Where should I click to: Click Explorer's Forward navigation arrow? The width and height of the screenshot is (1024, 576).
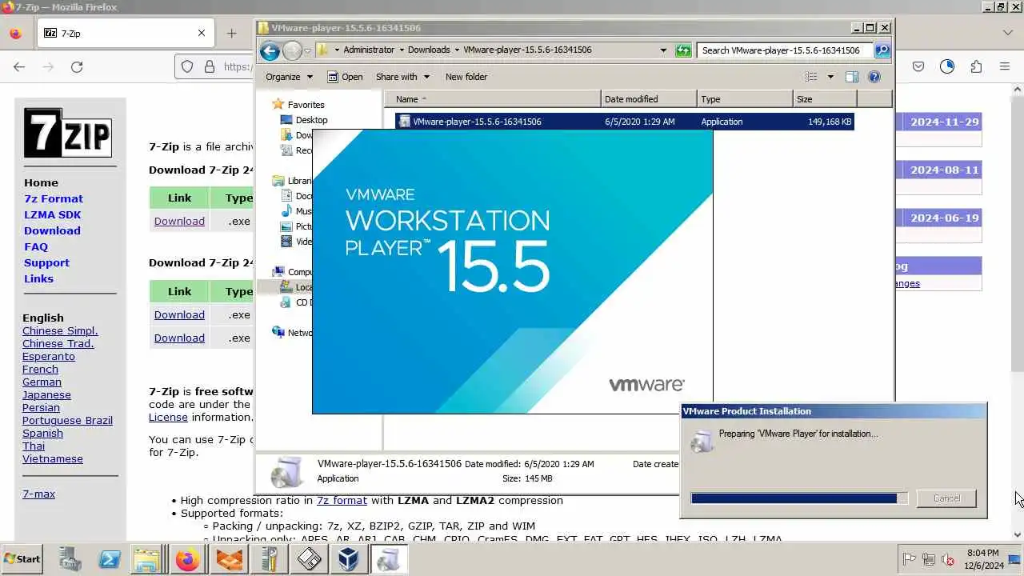point(292,50)
